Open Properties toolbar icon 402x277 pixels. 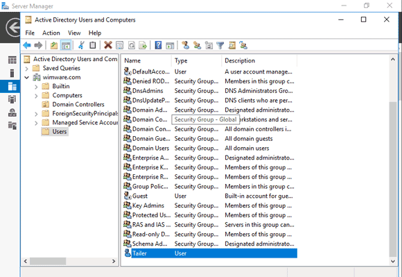119,45
